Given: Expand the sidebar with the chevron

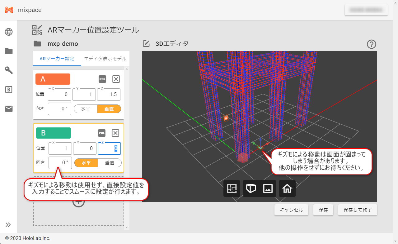Looking at the screenshot, I should 8,224.
